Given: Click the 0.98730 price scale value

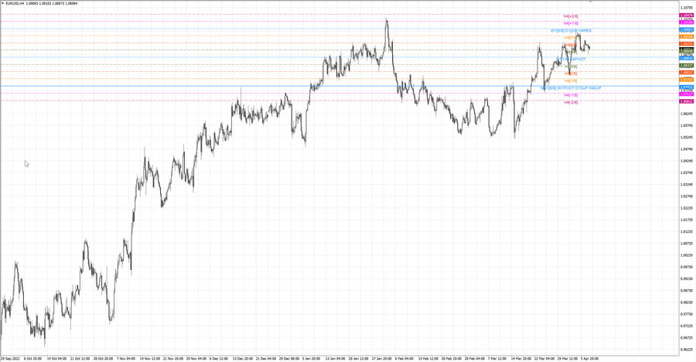Looking at the screenshot, I should (687, 291).
